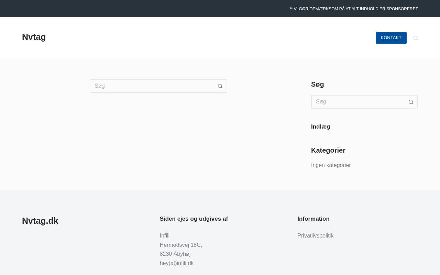440x275 pixels.
Task: Click the Ingen kategorier text
Action: click(331, 165)
